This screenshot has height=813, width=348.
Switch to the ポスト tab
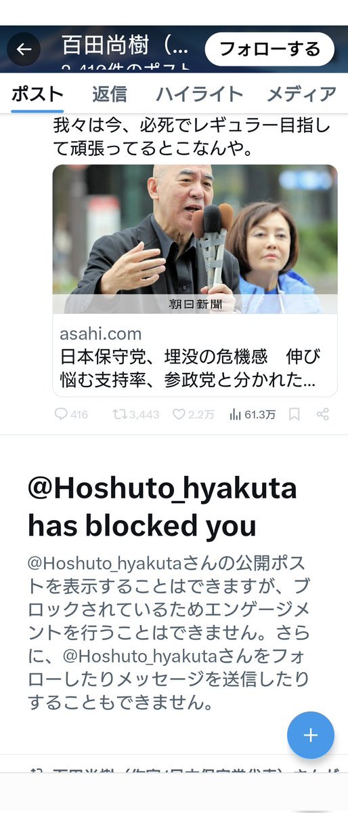pyautogui.click(x=37, y=94)
